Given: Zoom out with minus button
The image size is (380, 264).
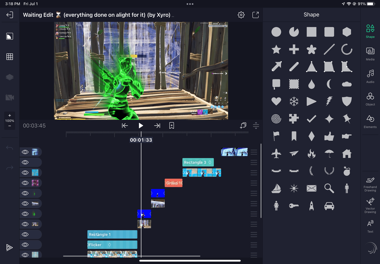Looking at the screenshot, I should click(x=10, y=126).
